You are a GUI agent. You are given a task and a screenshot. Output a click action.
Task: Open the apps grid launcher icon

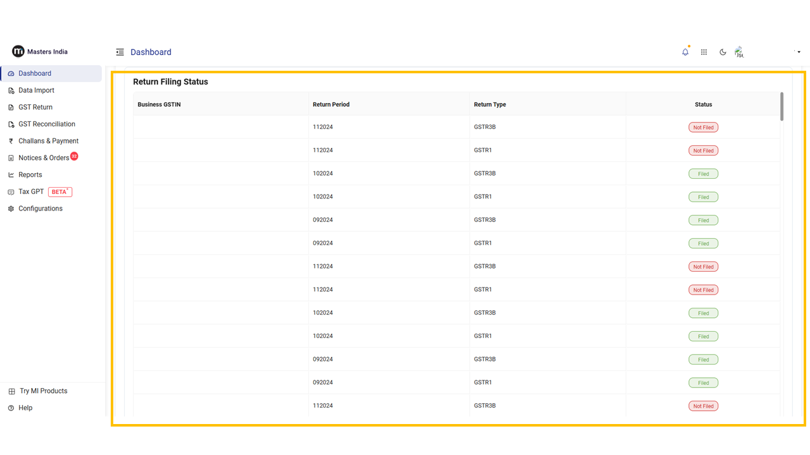point(704,52)
